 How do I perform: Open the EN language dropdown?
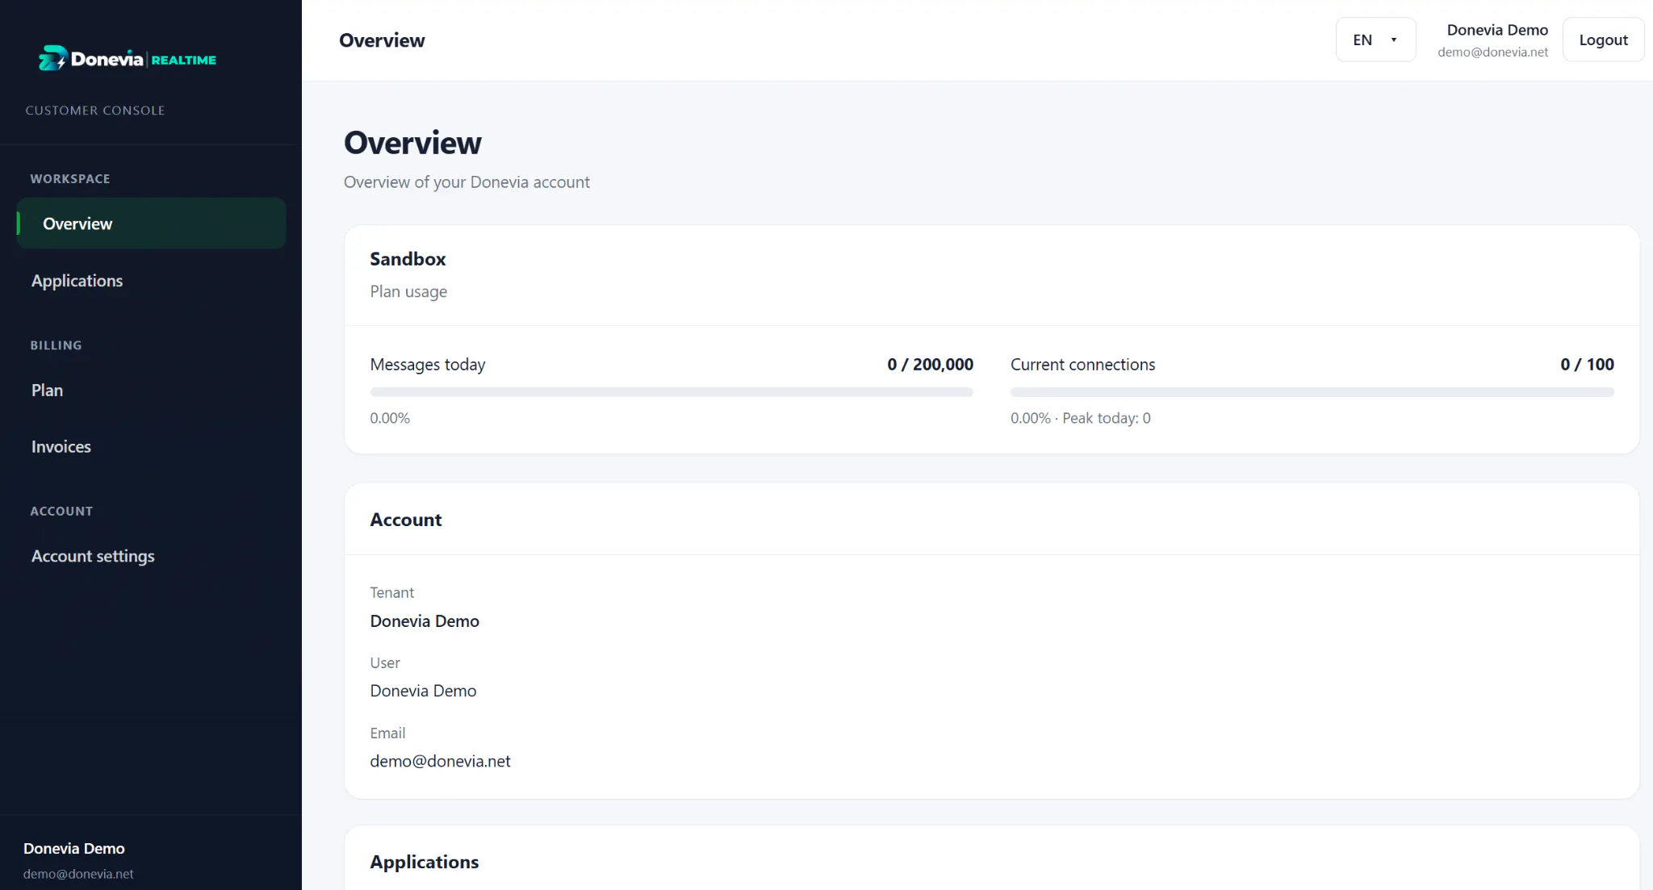tap(1375, 40)
